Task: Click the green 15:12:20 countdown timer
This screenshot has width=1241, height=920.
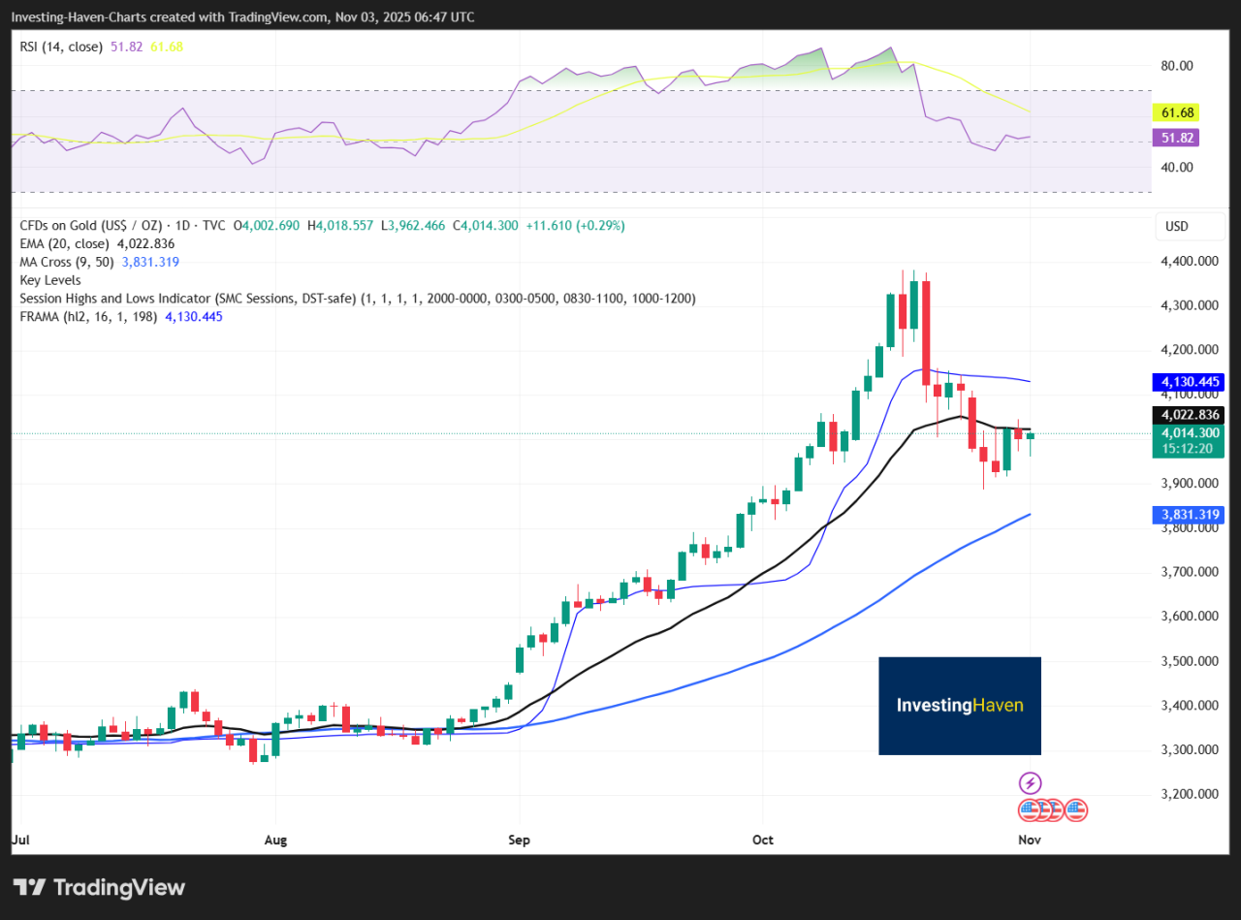Action: [x=1188, y=449]
